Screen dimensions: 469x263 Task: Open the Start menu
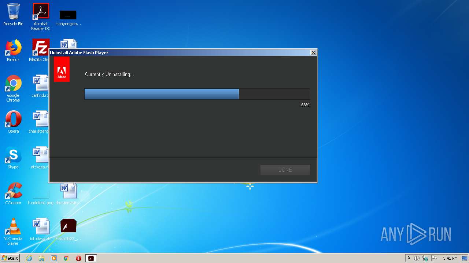(x=10, y=258)
